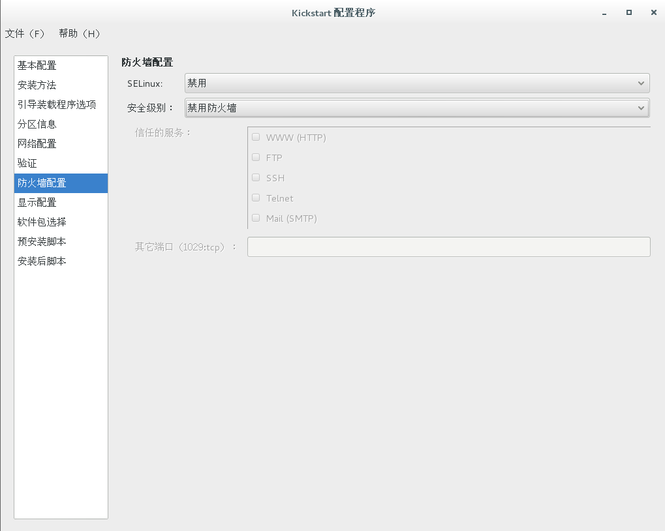The image size is (665, 531).
Task: Check the SSH trusted service
Action: [256, 177]
